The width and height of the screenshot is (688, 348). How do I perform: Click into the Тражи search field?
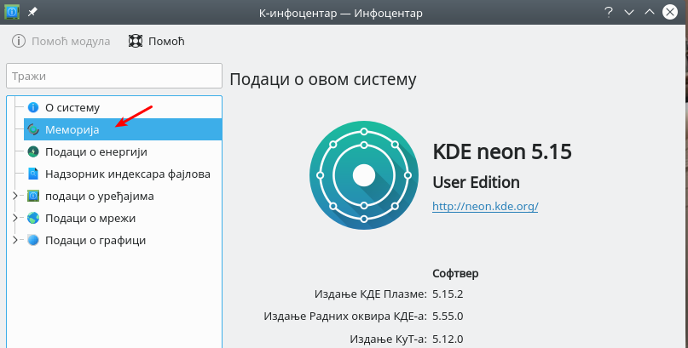coord(114,76)
